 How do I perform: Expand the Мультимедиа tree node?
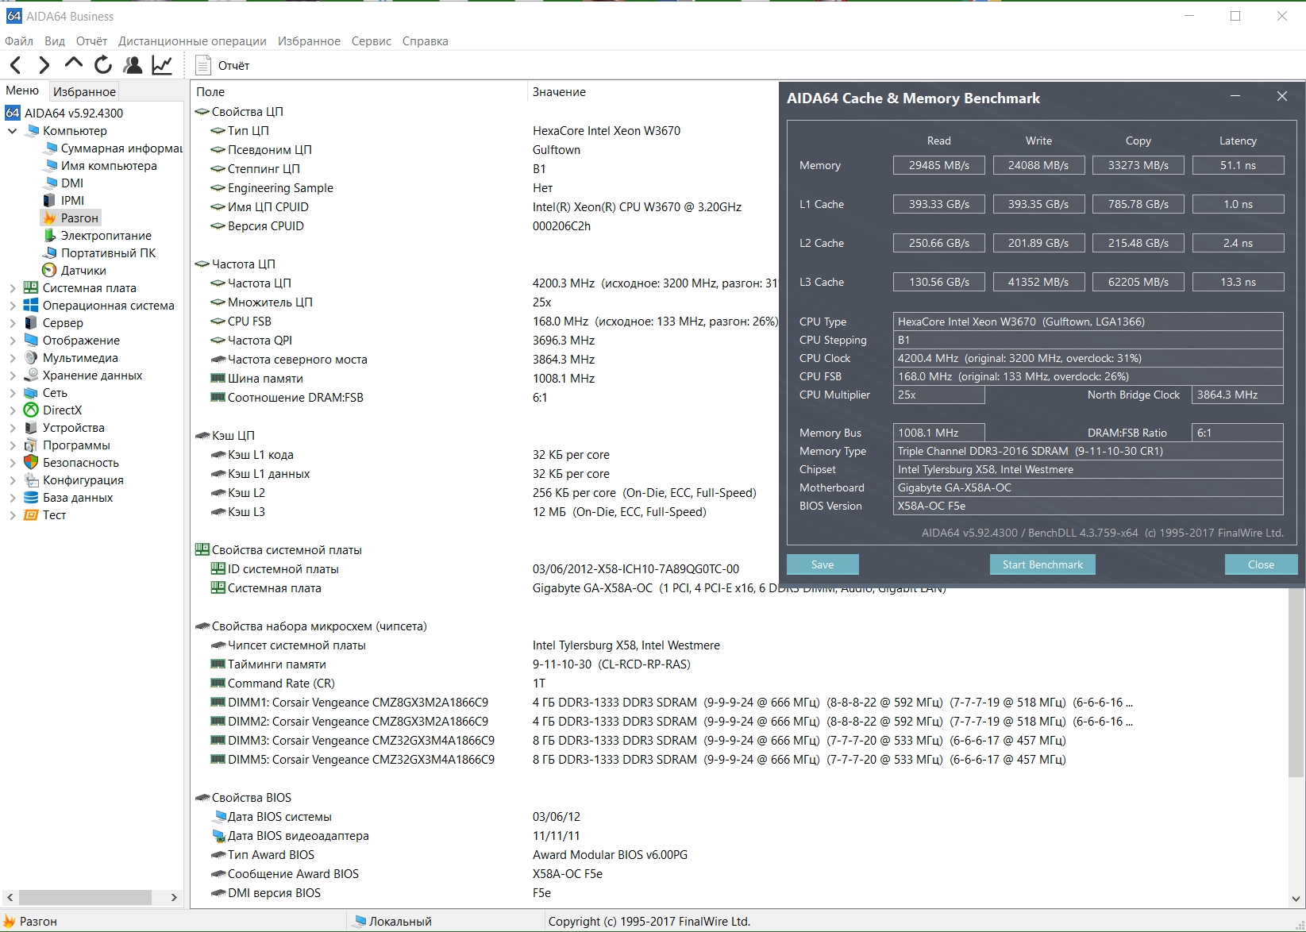(12, 358)
